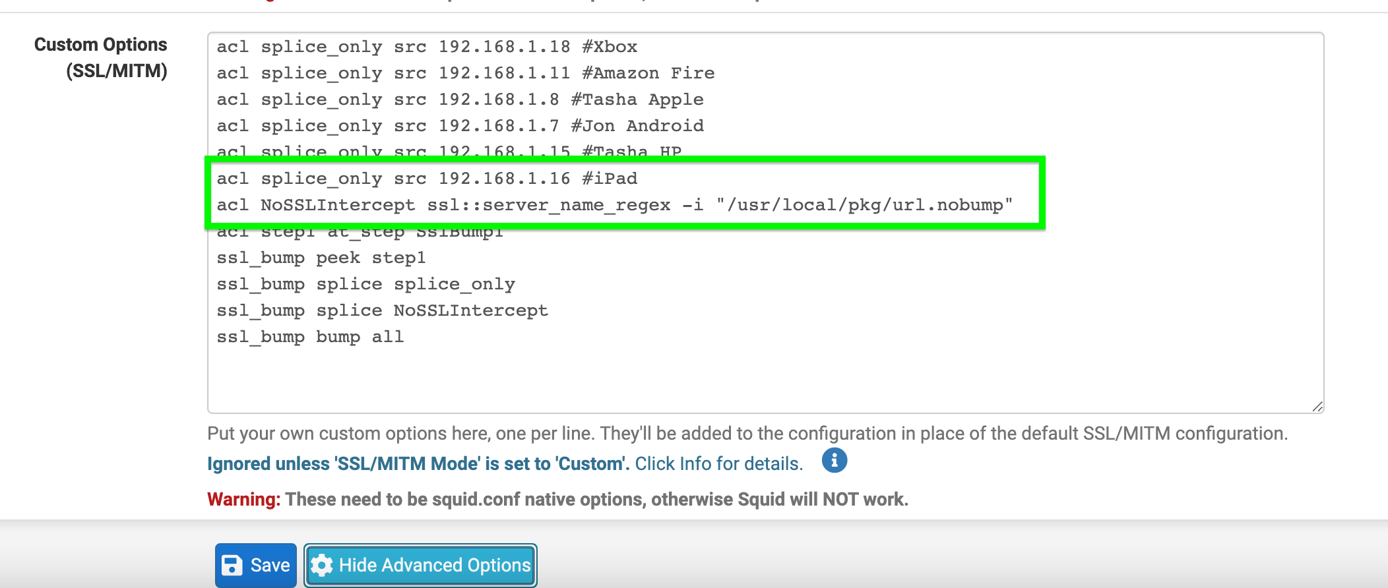1388x588 pixels.
Task: Place cursor on the #Xbox acl line
Action: point(426,47)
